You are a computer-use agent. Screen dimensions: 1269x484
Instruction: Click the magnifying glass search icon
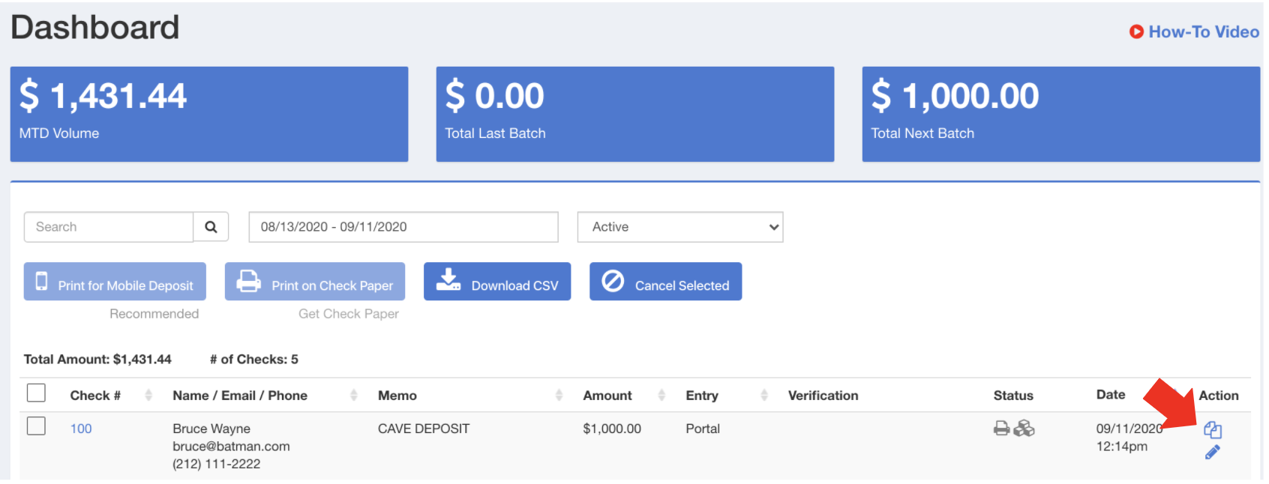pos(211,227)
